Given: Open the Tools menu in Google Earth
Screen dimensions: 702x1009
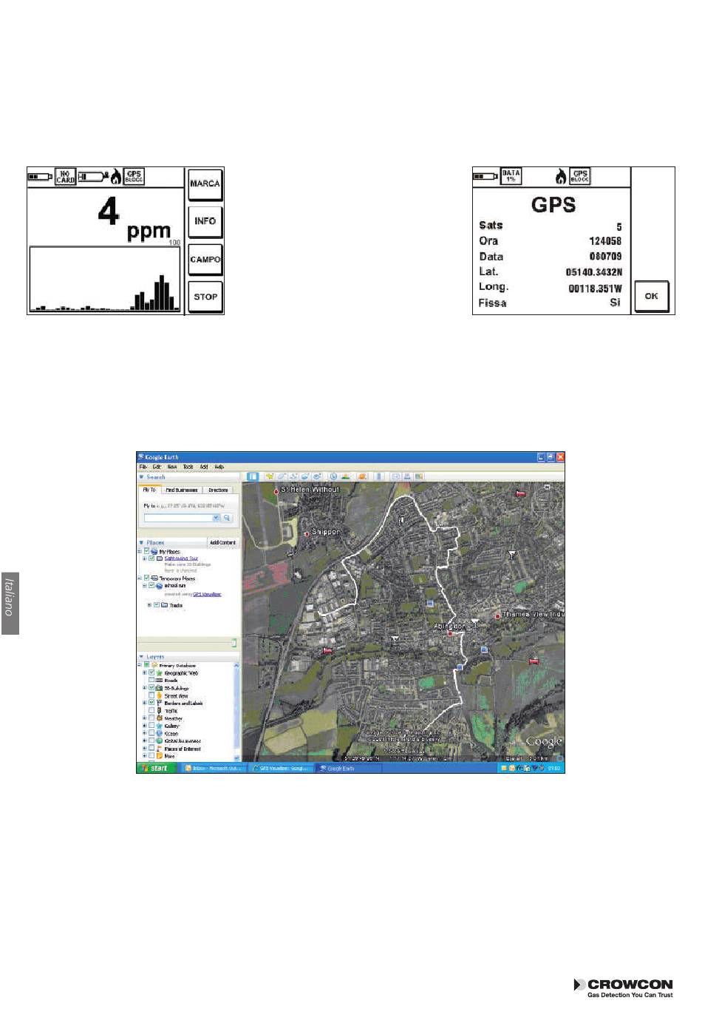Looking at the screenshot, I should click(x=188, y=467).
